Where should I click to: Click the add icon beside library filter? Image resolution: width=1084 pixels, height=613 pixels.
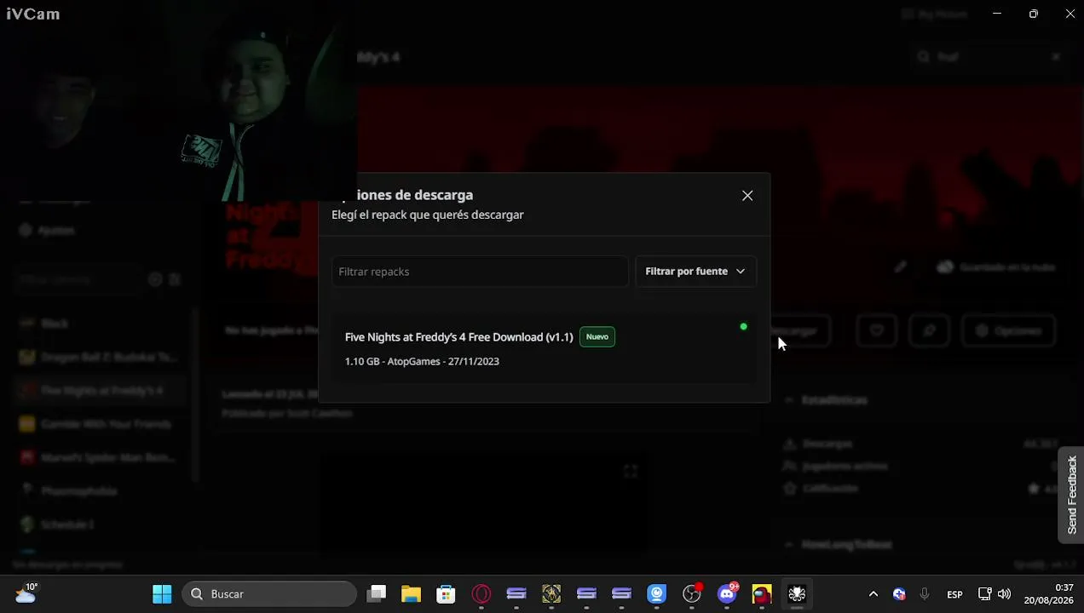pos(155,279)
